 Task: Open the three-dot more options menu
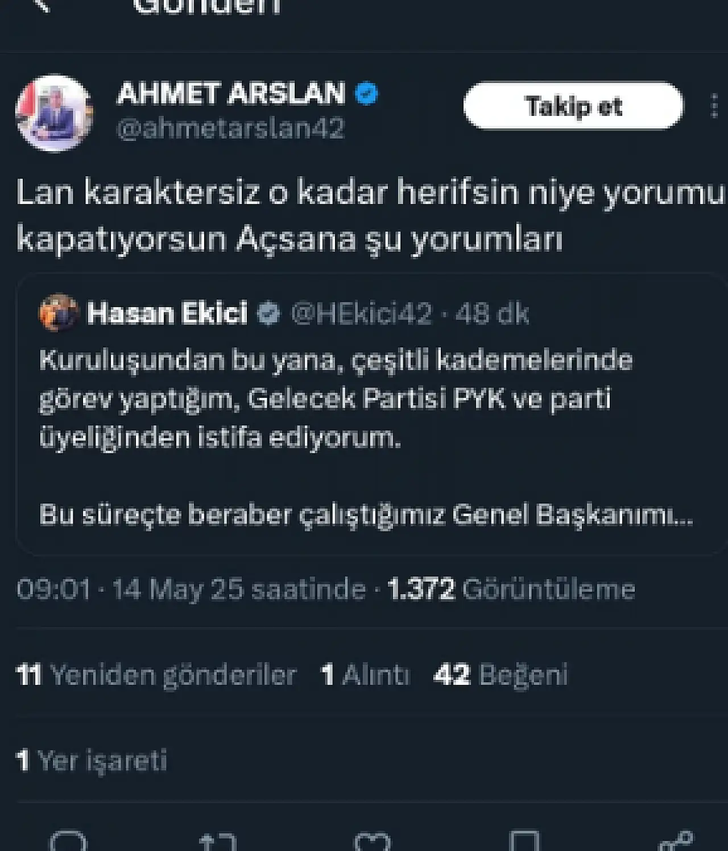(714, 106)
